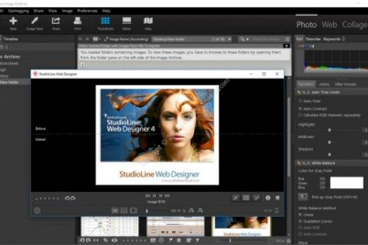
Task: Click fit-to-window icon in viewer
Action: (115, 210)
